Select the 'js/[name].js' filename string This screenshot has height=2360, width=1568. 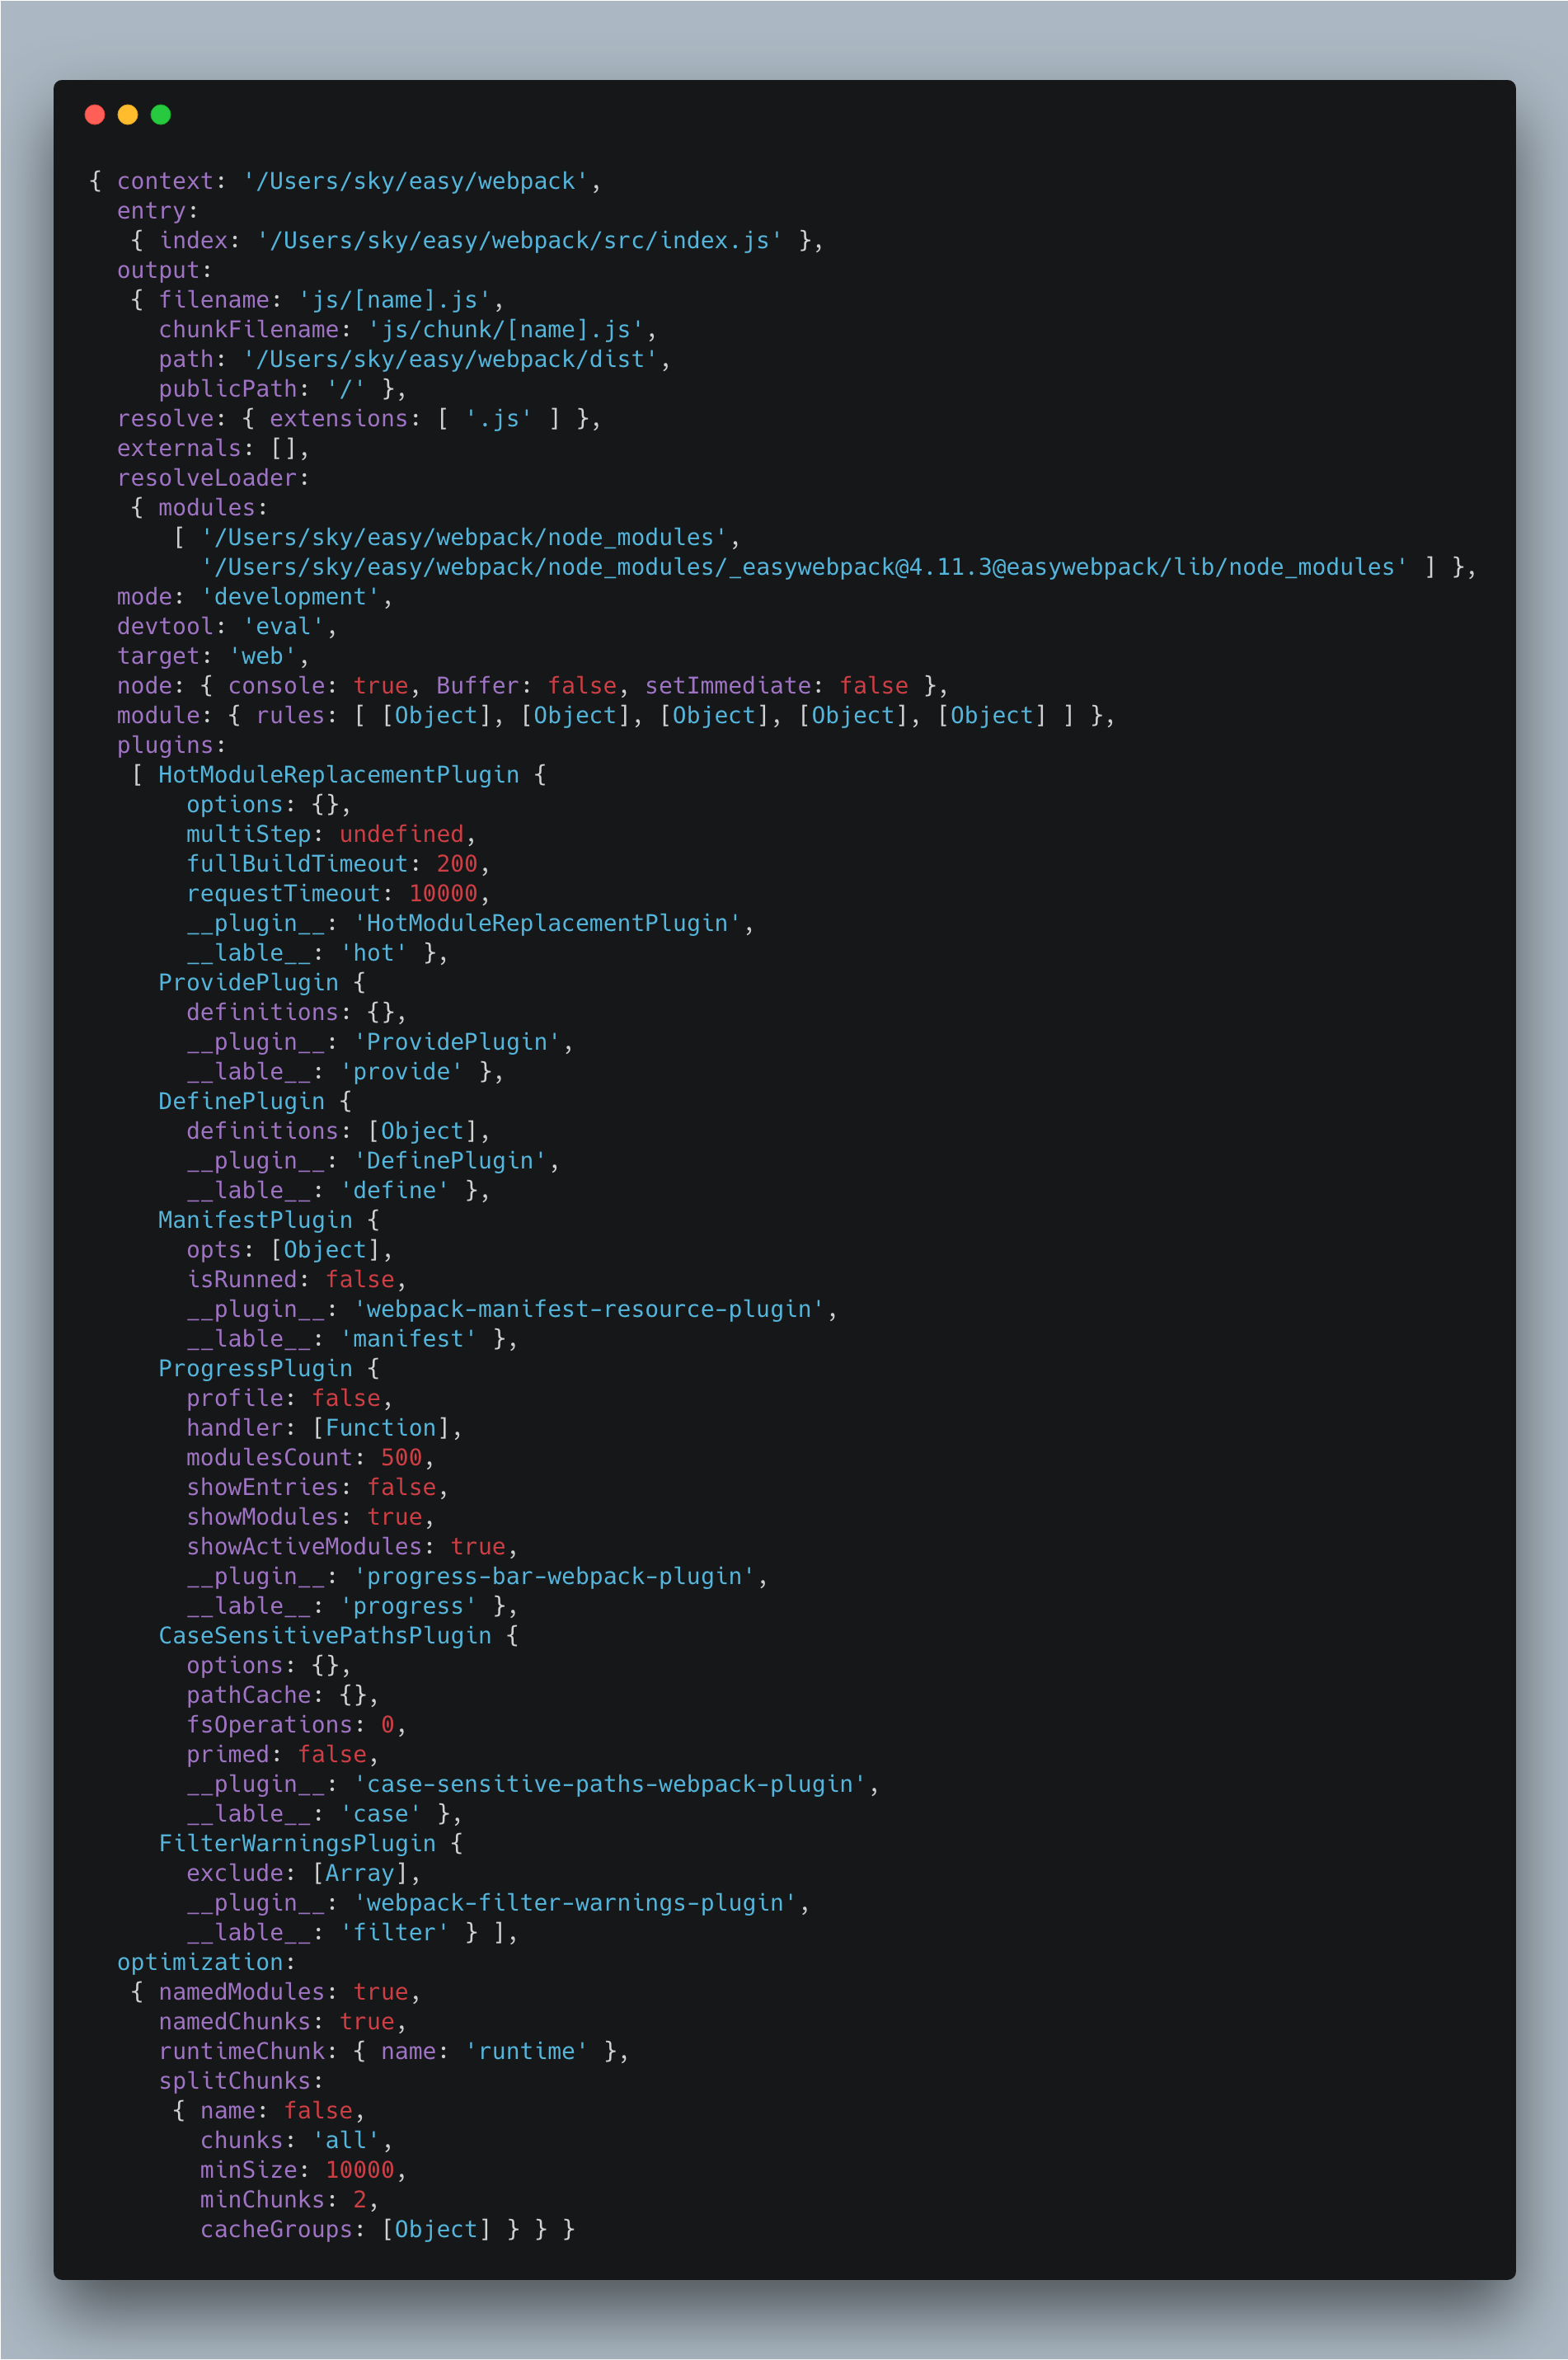click(x=394, y=300)
